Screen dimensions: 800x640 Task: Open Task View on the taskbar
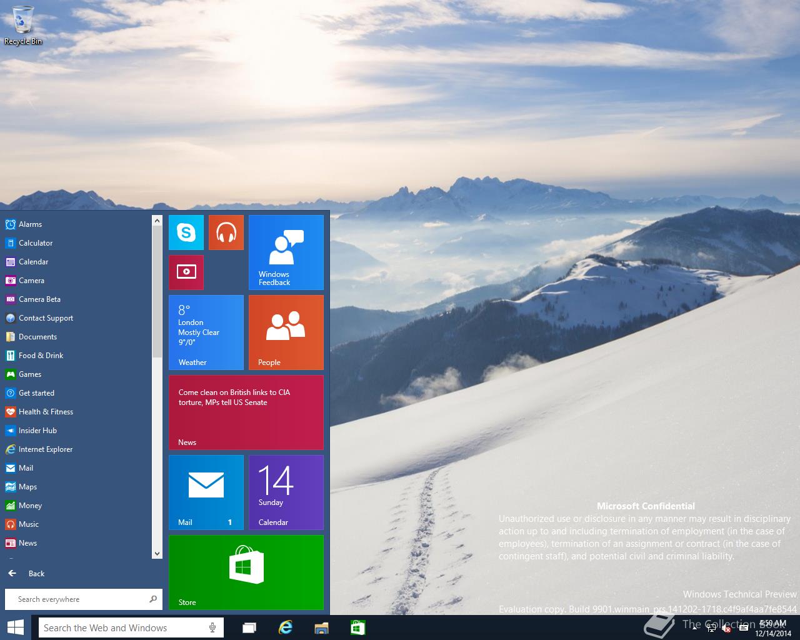[x=249, y=627]
